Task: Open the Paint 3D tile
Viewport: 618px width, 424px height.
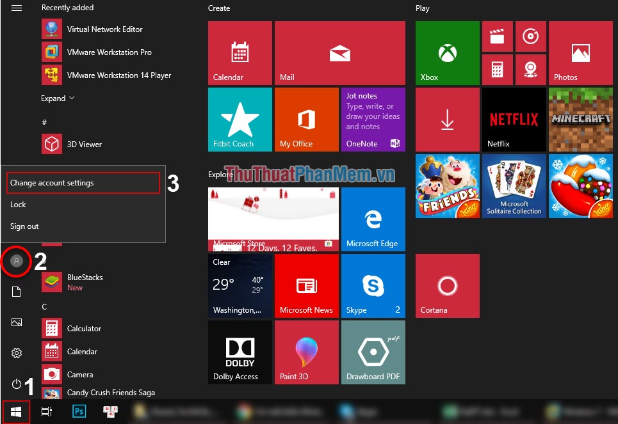Action: pyautogui.click(x=306, y=352)
